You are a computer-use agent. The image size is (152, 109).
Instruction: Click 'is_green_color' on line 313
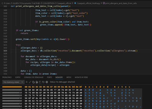[x=47, y=22]
